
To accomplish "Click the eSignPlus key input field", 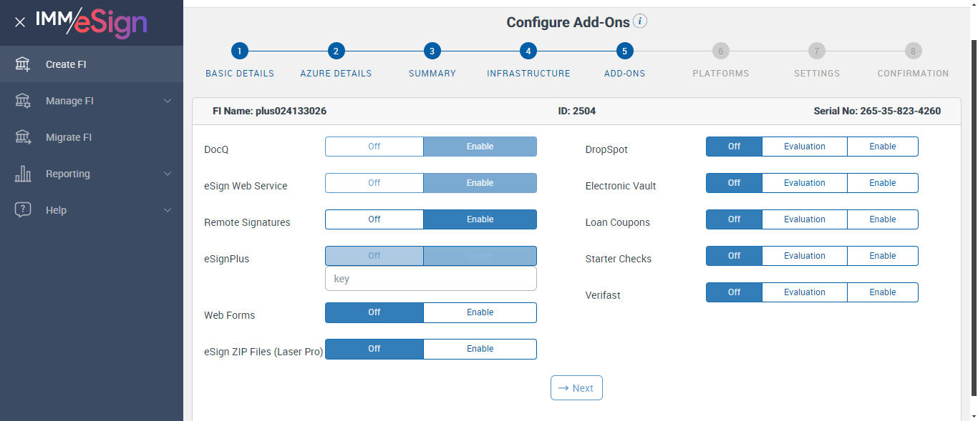I will point(430,279).
